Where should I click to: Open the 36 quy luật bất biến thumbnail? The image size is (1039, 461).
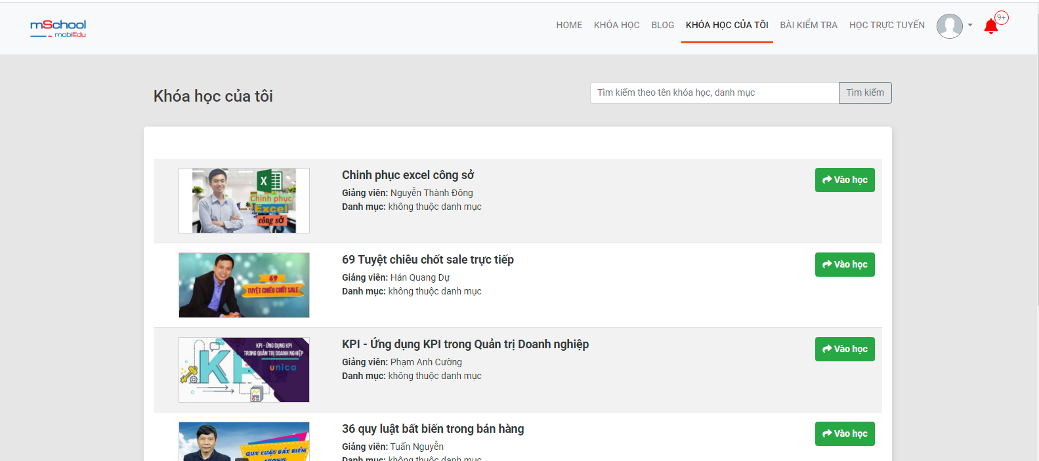pos(244,441)
